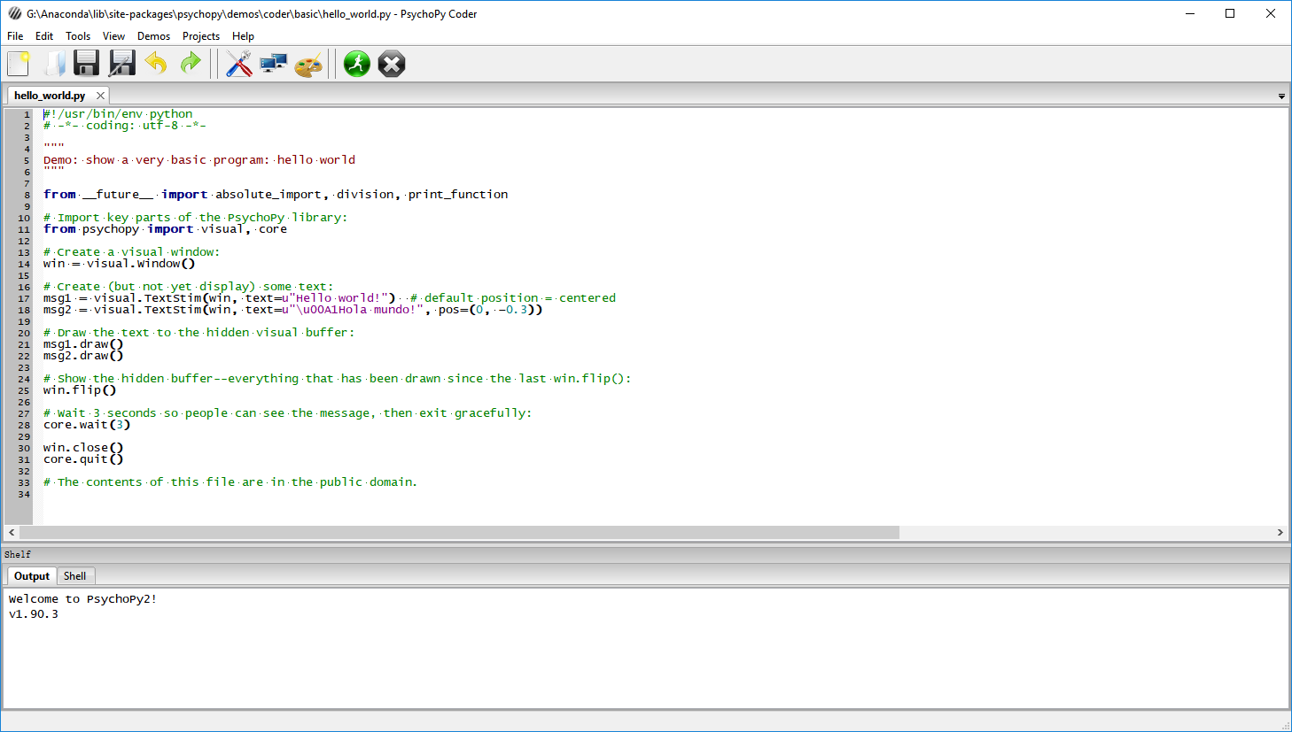Screen dimensions: 1292x732
Task: Click the Save As toolbar icon
Action: (x=121, y=64)
